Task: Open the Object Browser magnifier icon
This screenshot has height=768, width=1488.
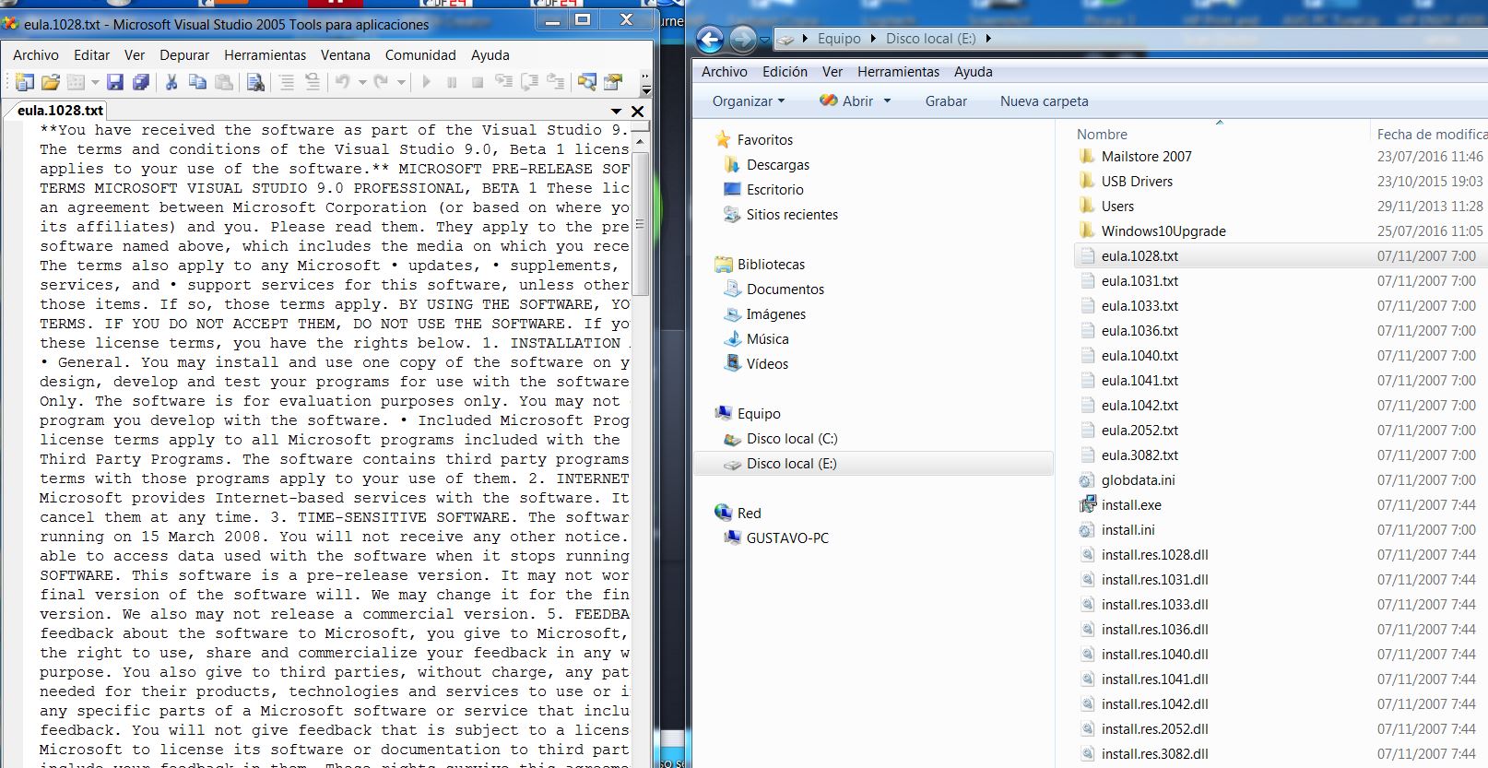Action: click(x=586, y=82)
